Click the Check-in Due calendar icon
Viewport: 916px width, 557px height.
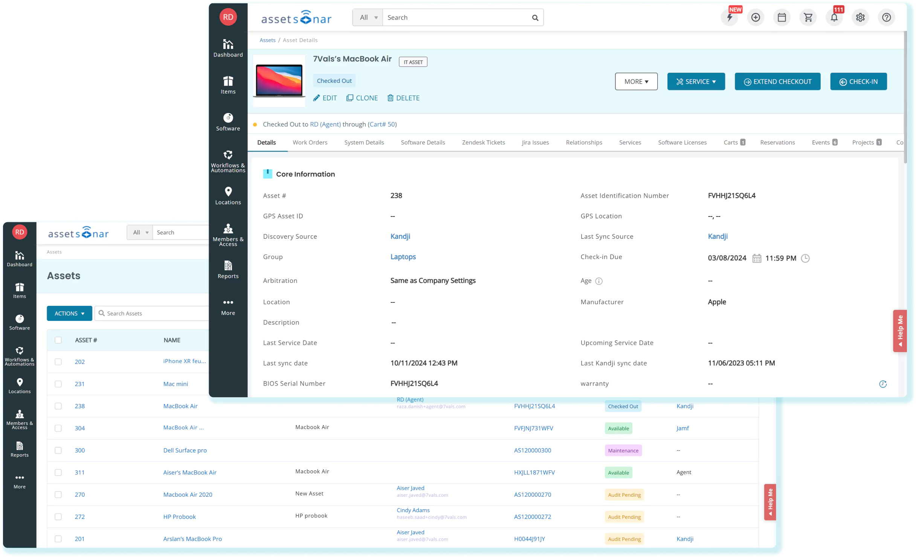pyautogui.click(x=757, y=258)
